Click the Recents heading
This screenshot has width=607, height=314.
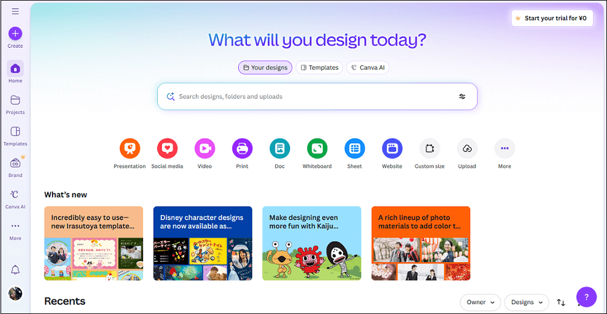click(x=65, y=301)
